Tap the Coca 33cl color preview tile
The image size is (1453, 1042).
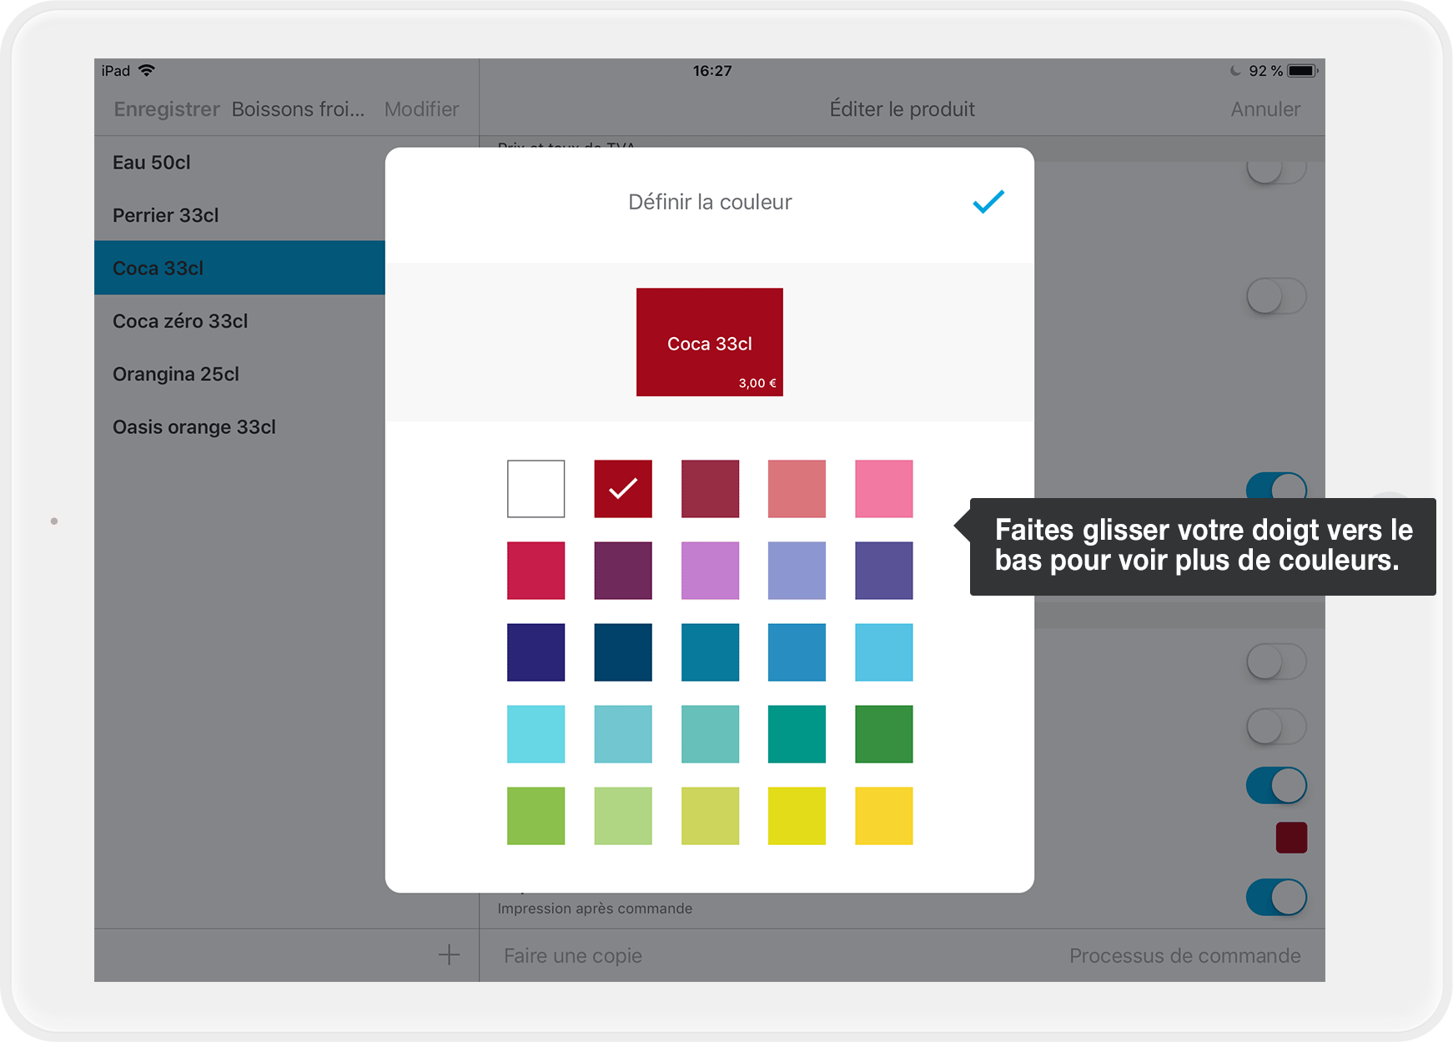(710, 342)
